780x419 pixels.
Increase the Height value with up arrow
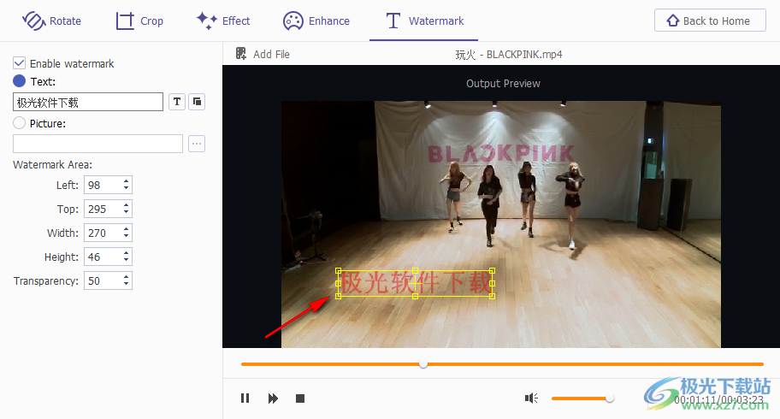tap(127, 253)
